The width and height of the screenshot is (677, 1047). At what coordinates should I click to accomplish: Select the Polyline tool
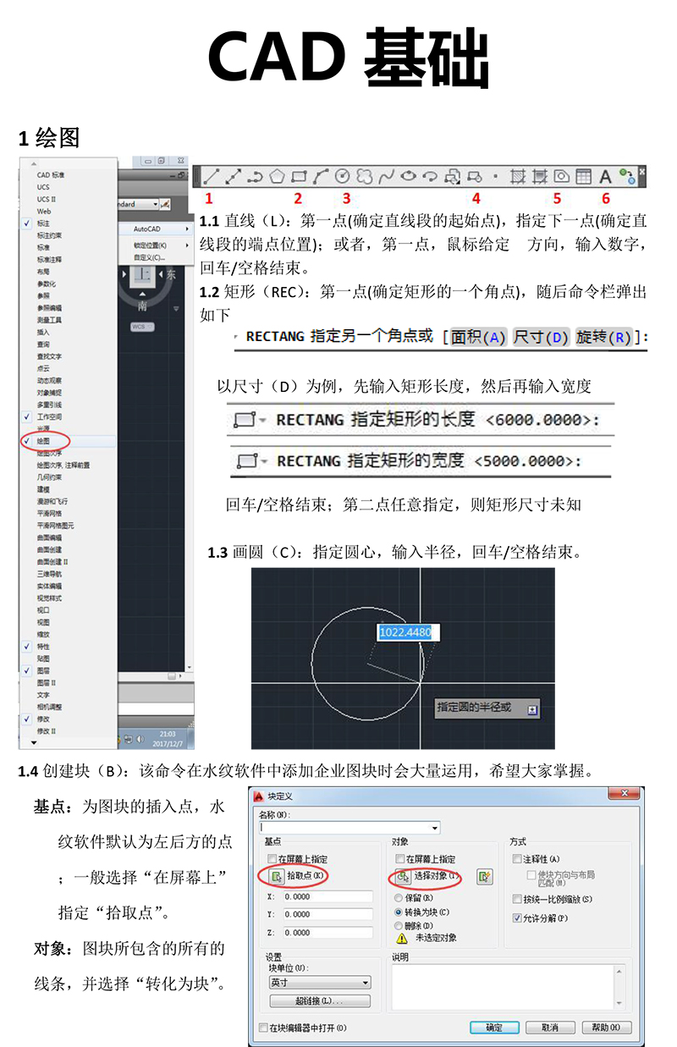pos(255,177)
